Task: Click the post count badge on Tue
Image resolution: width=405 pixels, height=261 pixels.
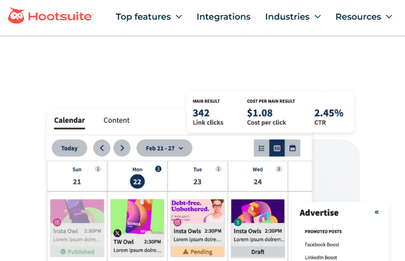Action: click(x=218, y=169)
